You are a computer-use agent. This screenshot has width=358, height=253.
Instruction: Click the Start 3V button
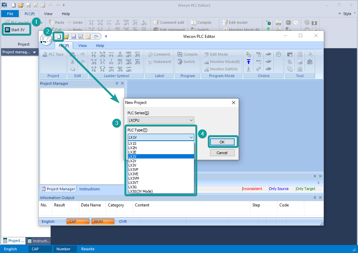(15, 29)
